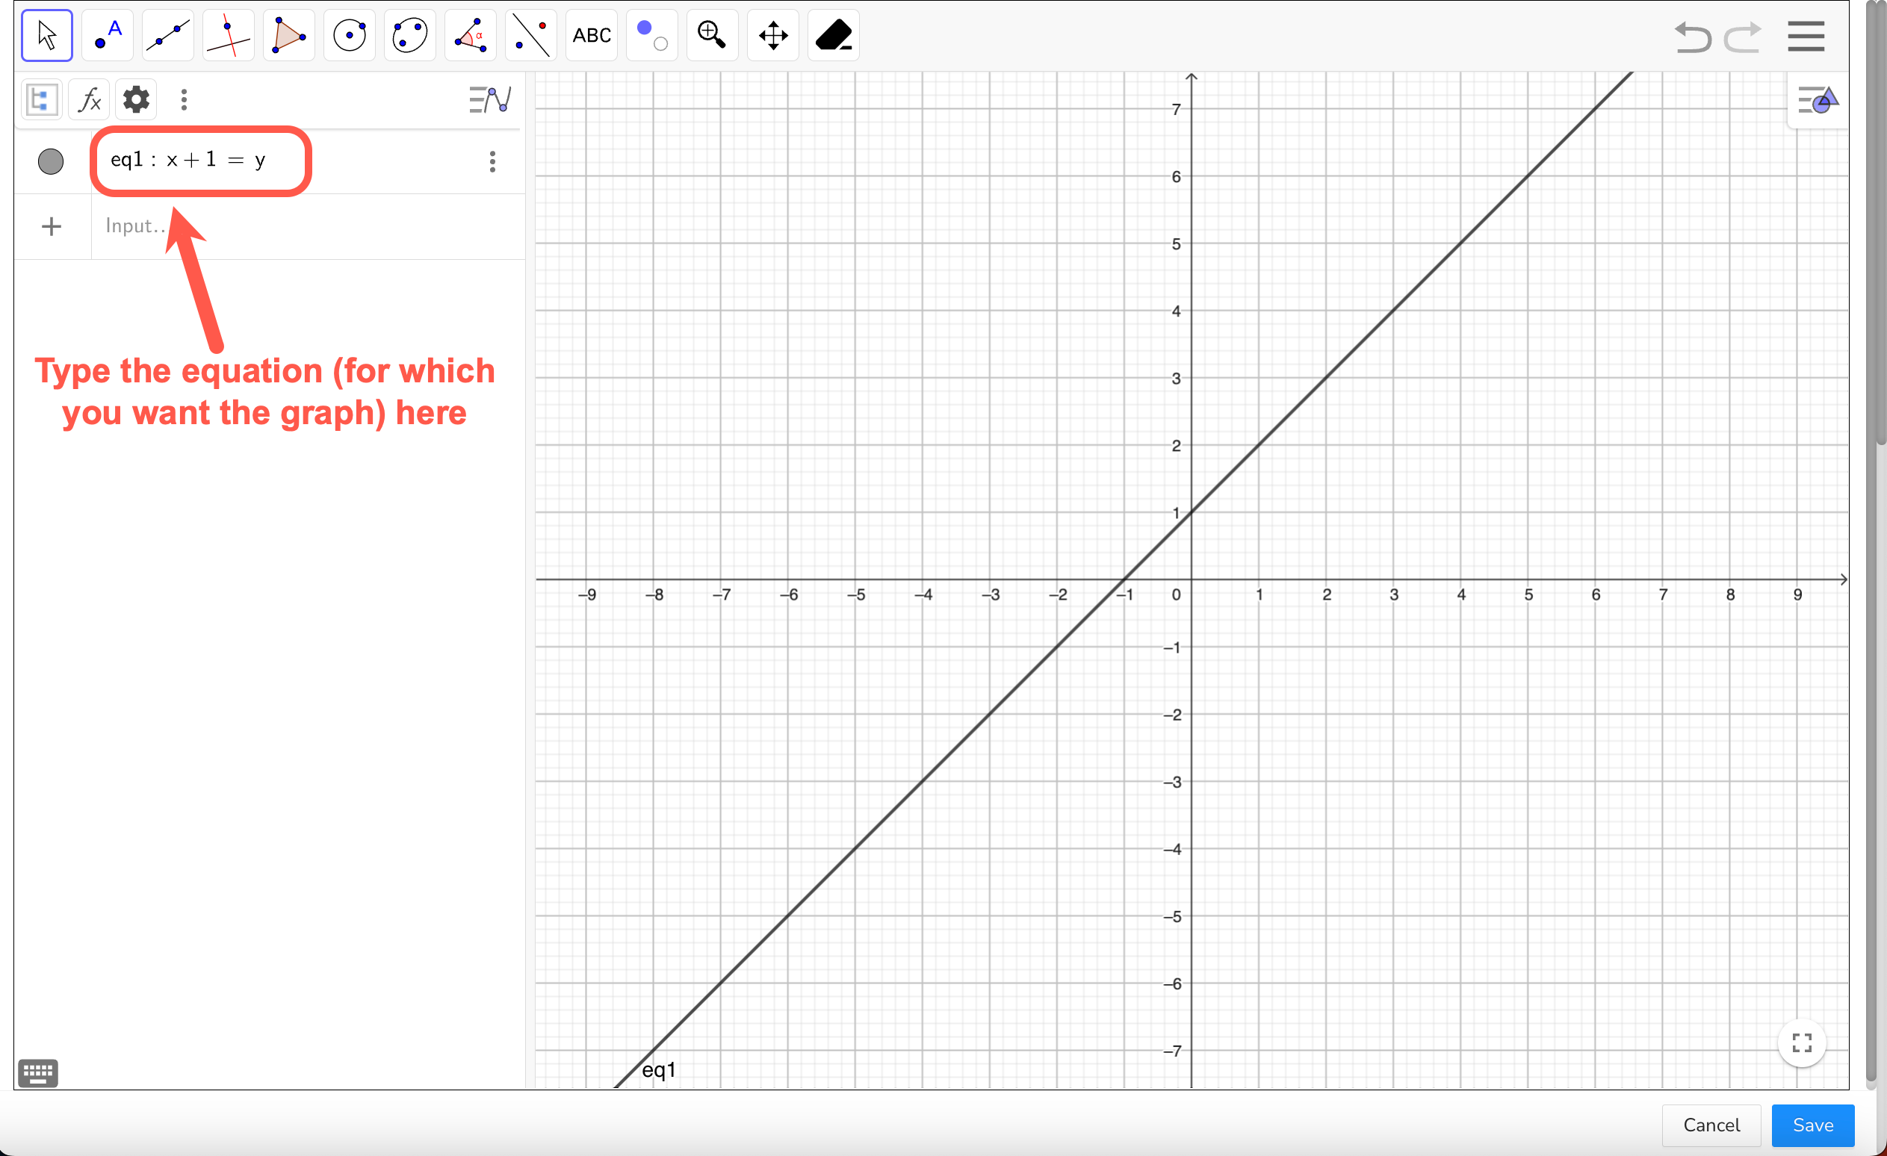The image size is (1887, 1156).
Task: Select the Zoom In tool
Action: click(712, 34)
